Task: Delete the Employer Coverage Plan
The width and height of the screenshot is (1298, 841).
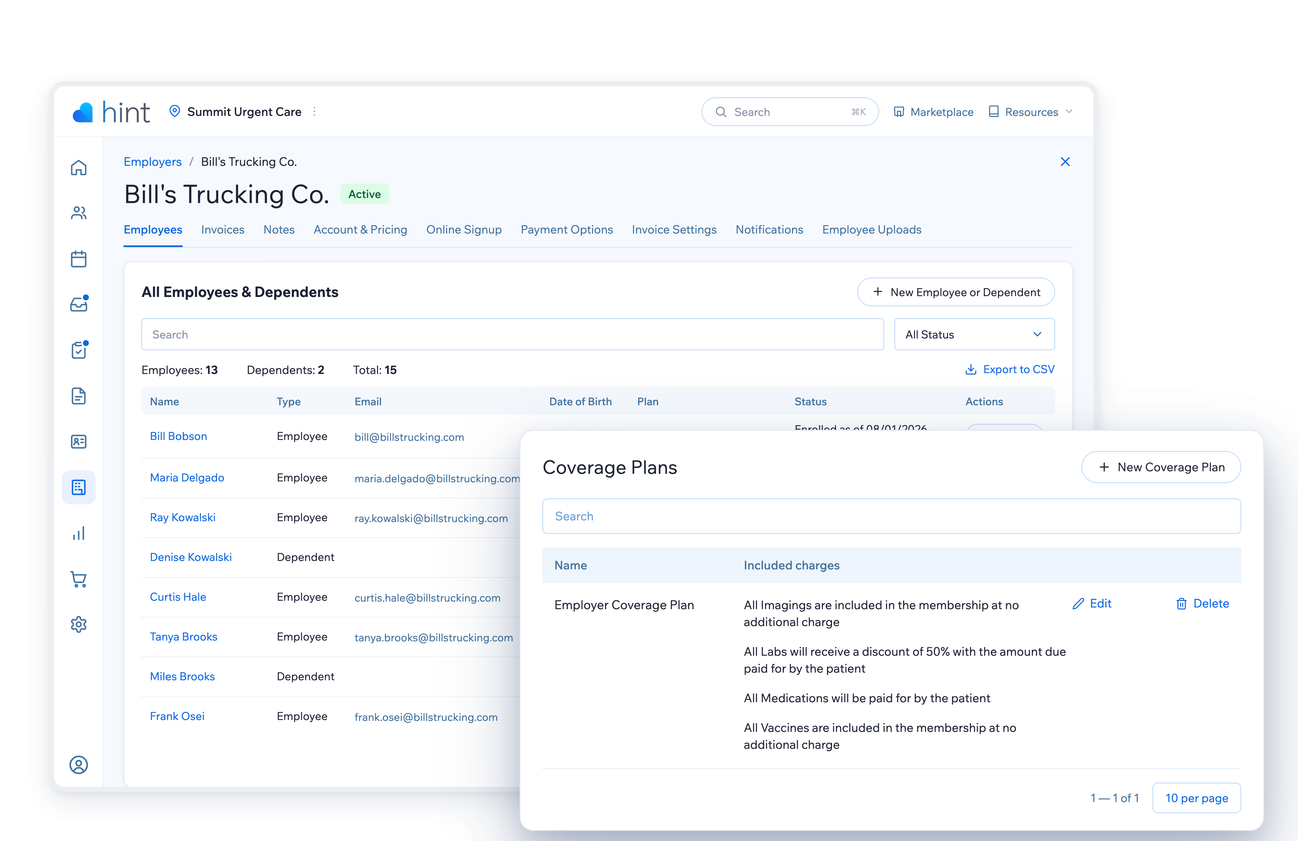Action: (1203, 603)
